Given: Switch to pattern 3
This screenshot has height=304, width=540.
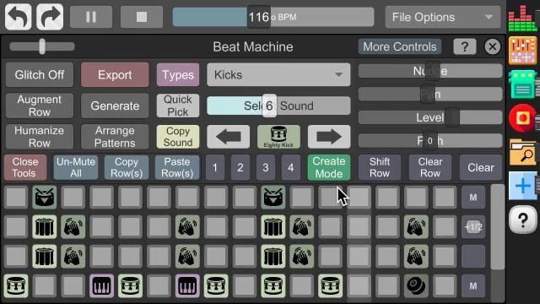Looking at the screenshot, I should click(266, 167).
